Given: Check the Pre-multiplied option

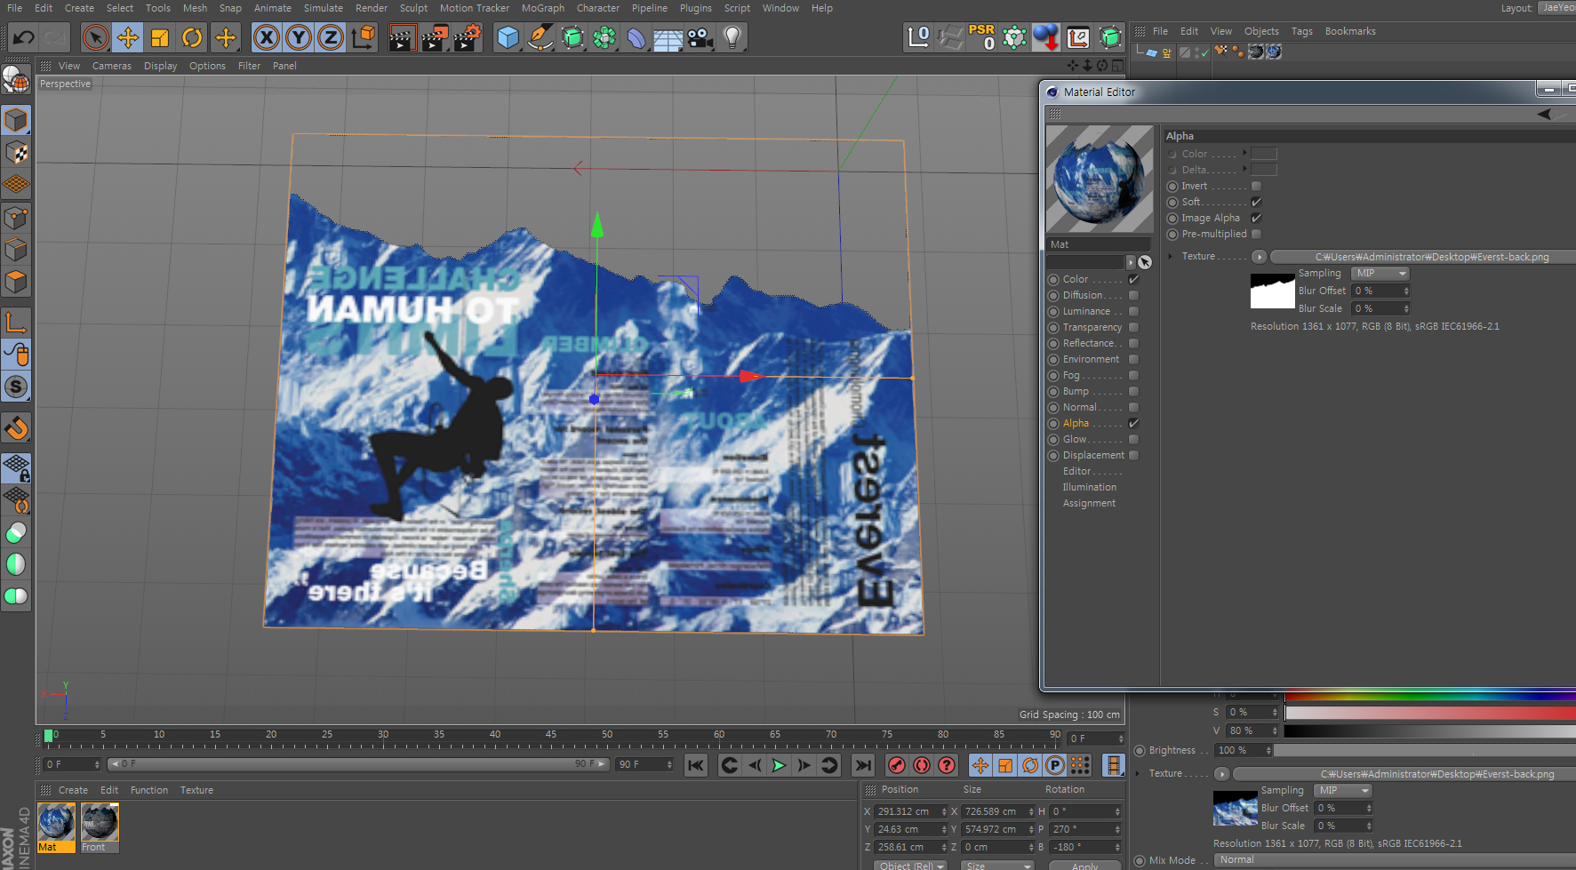Looking at the screenshot, I should click(1256, 234).
